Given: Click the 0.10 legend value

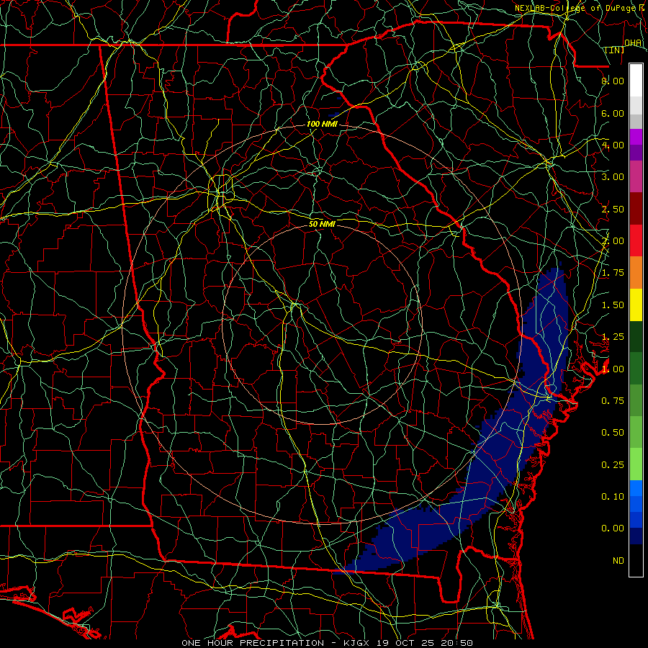Looking at the screenshot, I should (x=613, y=496).
